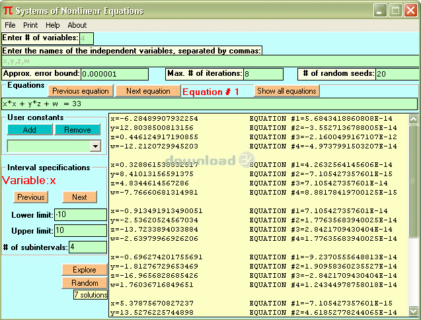Maximize the Systems of Nonlinear Equations window
Screen dimensions: 421x320
click(x=395, y=11)
